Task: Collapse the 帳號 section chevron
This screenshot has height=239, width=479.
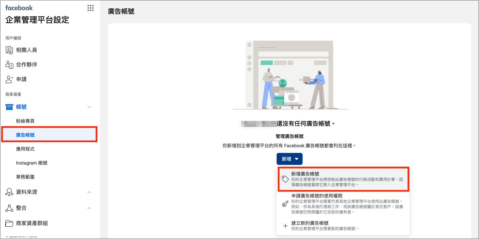Action: [x=89, y=107]
